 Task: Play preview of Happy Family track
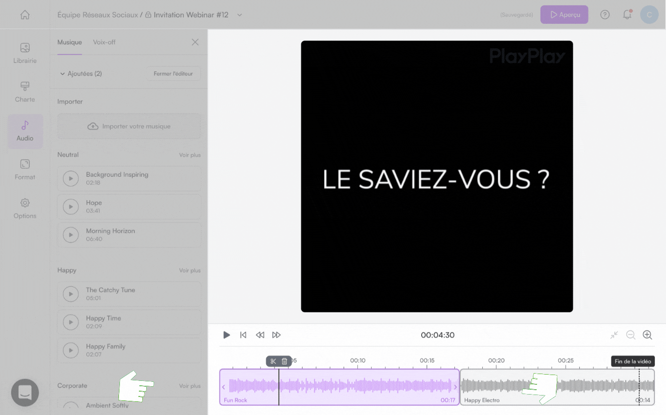[x=71, y=351]
